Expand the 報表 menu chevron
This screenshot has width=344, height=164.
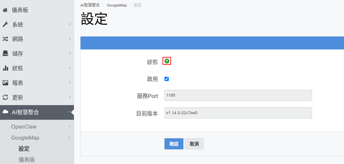tap(70, 82)
